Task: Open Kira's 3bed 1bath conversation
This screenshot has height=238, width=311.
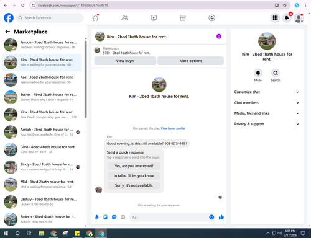Action: [42, 115]
